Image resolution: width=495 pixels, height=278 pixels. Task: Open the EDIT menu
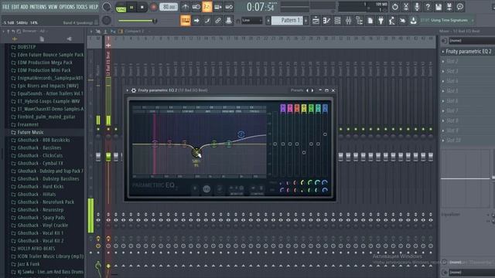pos(15,7)
